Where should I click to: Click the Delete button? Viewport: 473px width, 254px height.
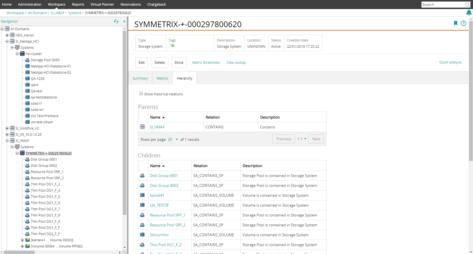coord(160,63)
